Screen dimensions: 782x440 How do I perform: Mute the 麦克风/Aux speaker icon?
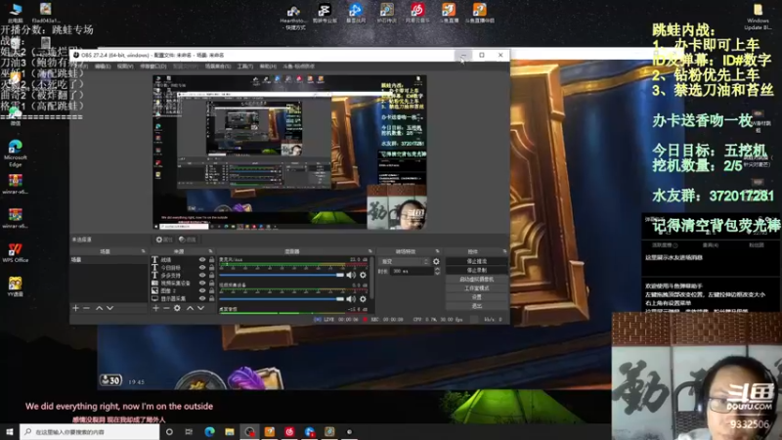pos(351,275)
